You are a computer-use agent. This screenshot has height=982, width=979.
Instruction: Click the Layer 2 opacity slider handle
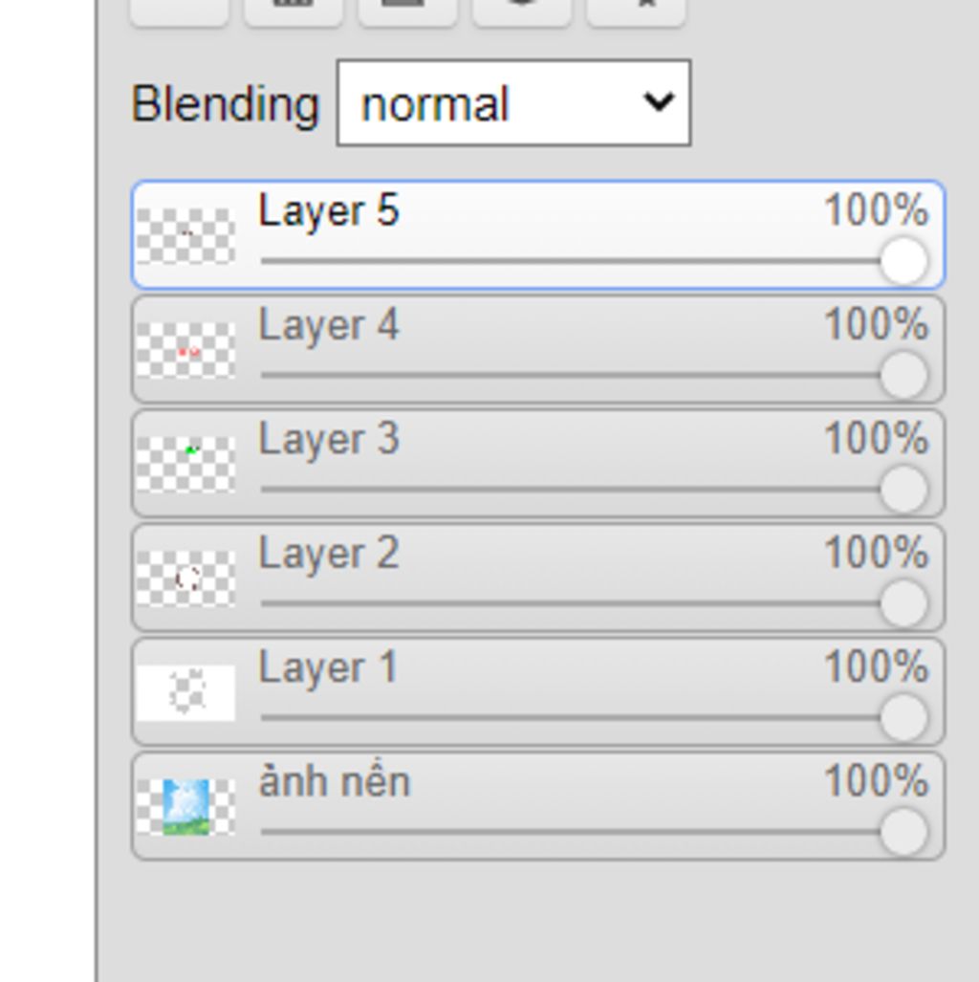(903, 603)
